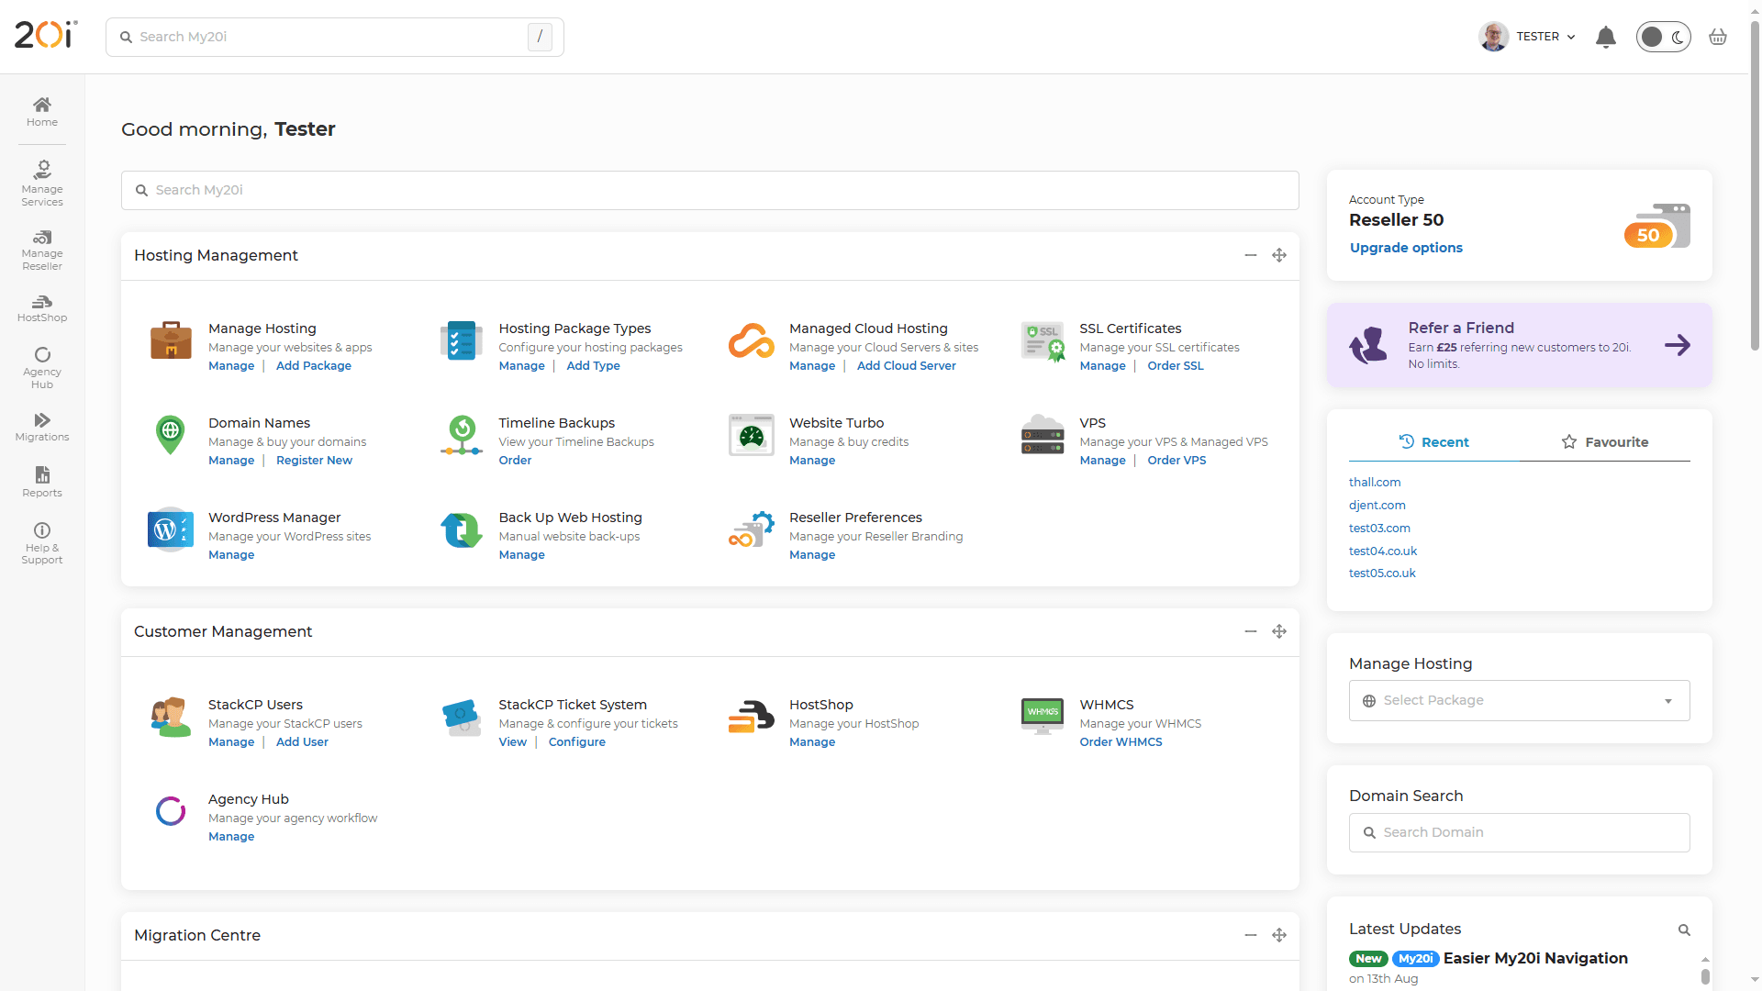Click the Agency Hub circle icon
This screenshot has height=991, width=1762.
(x=171, y=811)
